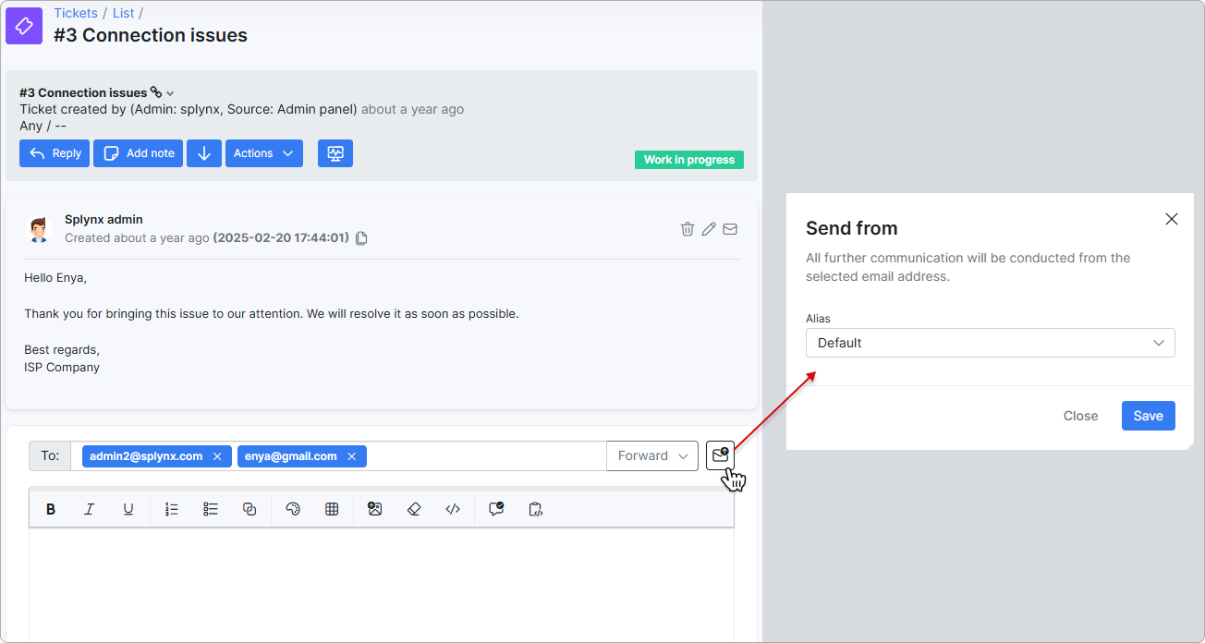Image resolution: width=1205 pixels, height=643 pixels.
Task: Apply underline formatting in editor
Action: point(128,509)
